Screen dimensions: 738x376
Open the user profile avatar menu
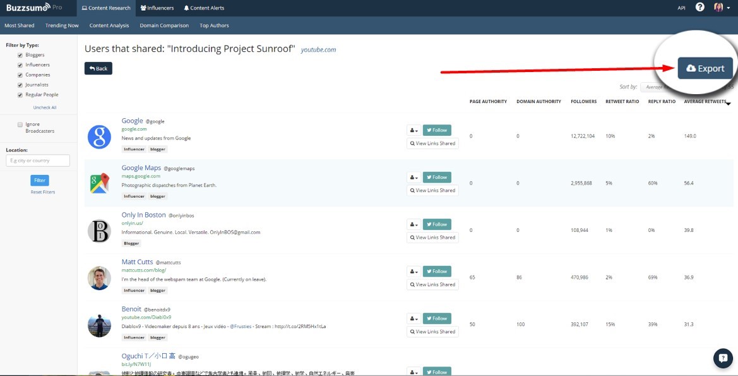coord(722,8)
